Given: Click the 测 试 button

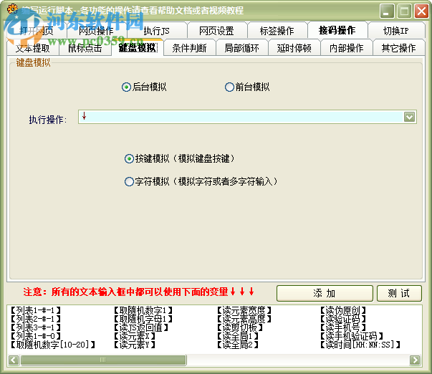Looking at the screenshot, I should [x=399, y=293].
